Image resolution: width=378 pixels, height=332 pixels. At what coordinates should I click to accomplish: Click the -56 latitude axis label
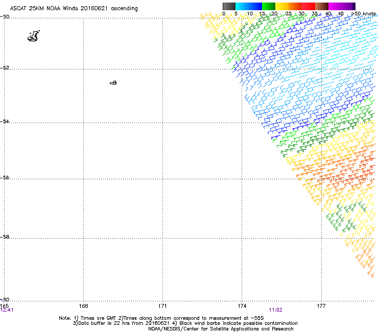click(5, 178)
